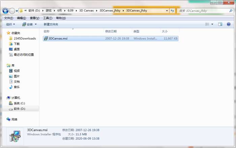Click the 2007-12-26 19:38 date cell
This screenshot has width=236, height=148.
(117, 39)
